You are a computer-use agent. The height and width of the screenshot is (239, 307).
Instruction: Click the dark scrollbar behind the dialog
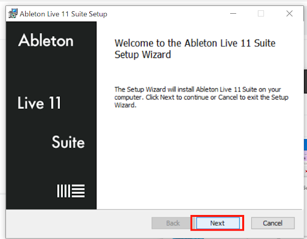(305, 81)
